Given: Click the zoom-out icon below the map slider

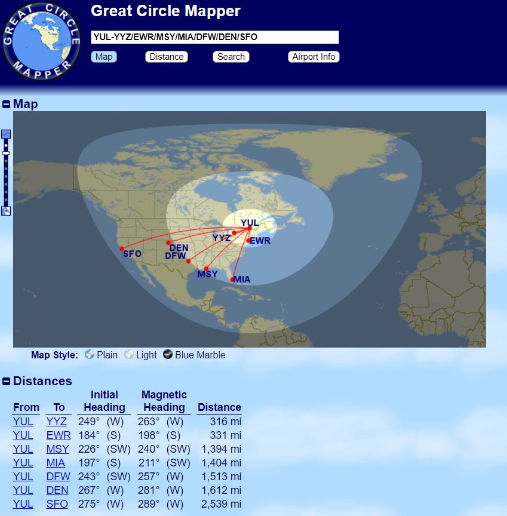Looking at the screenshot, I should point(7,210).
